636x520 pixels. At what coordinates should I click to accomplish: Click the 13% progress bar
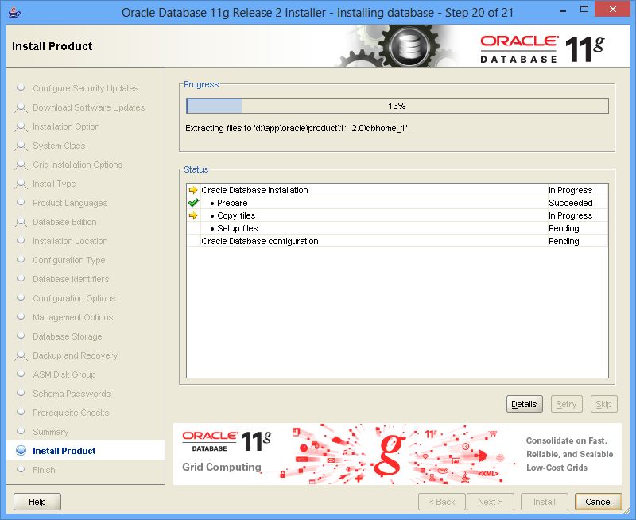tap(397, 106)
